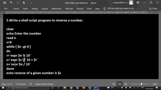Select the View tab
This screenshot has width=161, height=90.
[x=89, y=9]
